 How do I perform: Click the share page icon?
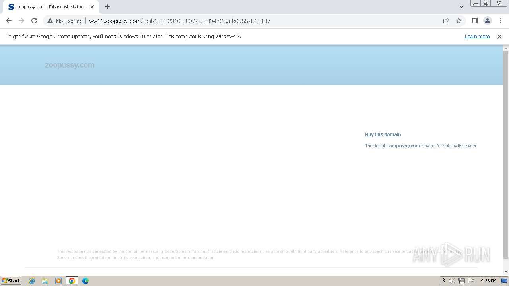[x=446, y=21]
